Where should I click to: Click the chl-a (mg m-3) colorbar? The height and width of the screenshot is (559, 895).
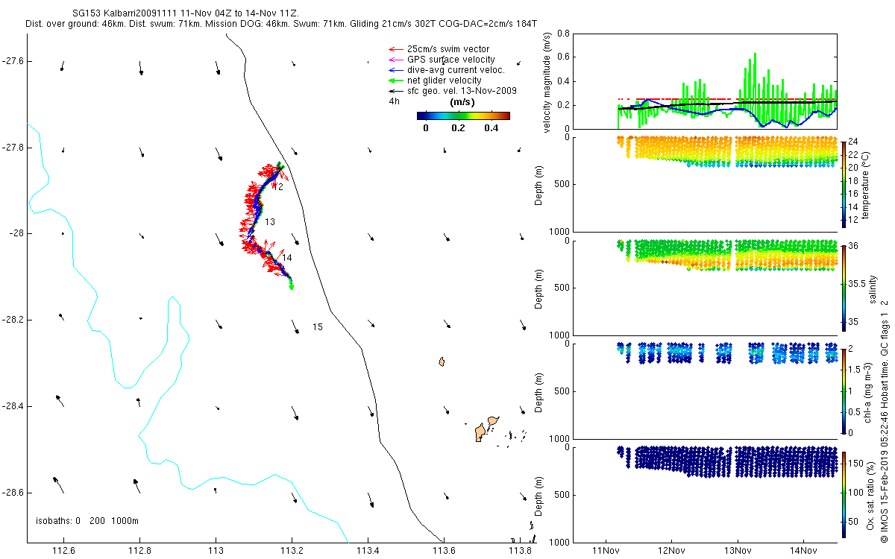pos(844,391)
